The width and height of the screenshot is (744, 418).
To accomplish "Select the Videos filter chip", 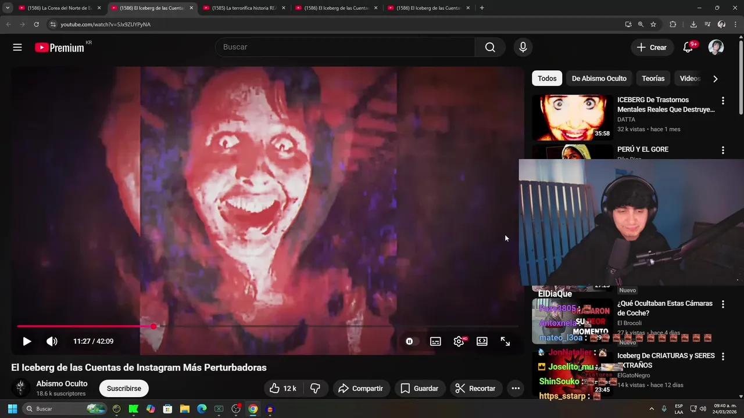I will [x=690, y=78].
